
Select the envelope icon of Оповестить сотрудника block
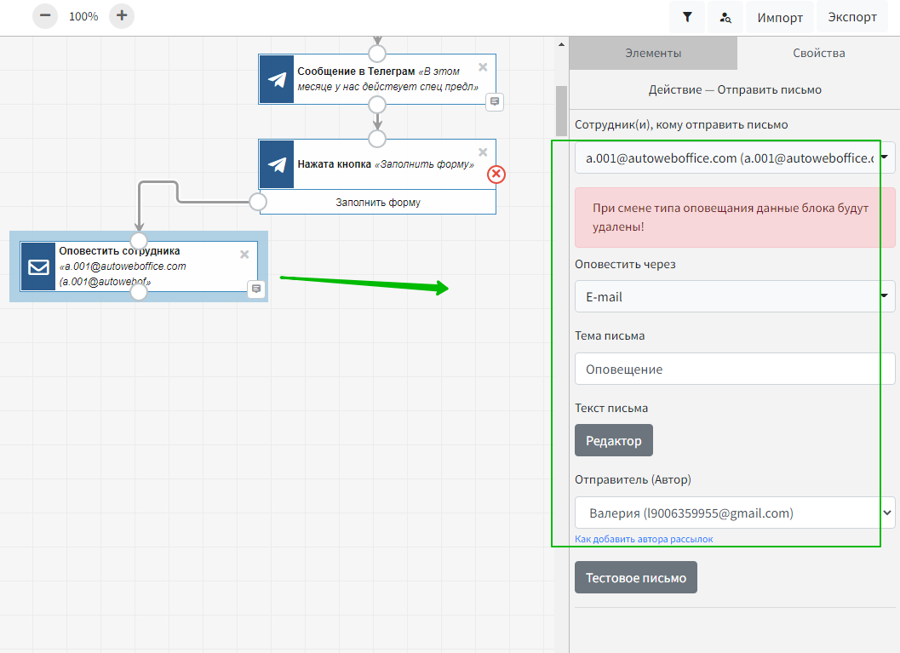point(38,266)
